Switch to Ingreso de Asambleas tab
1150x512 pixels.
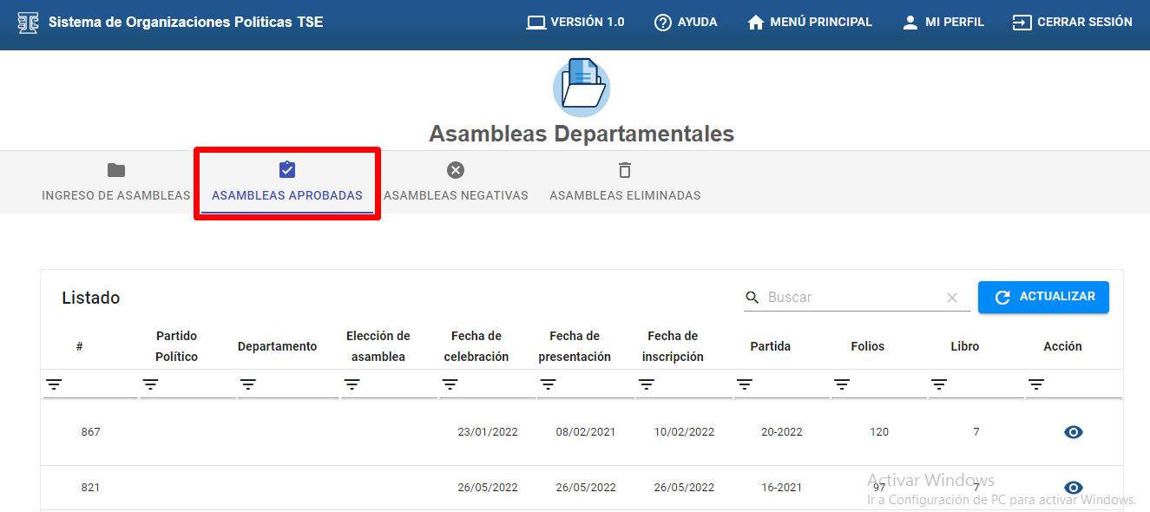115,182
